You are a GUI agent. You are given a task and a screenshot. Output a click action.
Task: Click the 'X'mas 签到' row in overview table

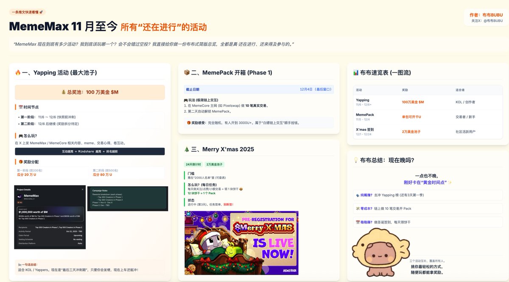[428, 132]
